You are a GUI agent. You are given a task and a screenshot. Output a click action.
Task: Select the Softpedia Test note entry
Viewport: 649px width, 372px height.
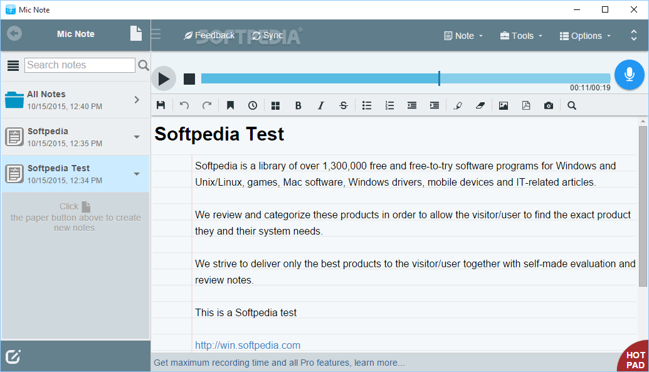pyautogui.click(x=75, y=174)
